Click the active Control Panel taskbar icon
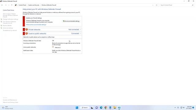This screenshot has height=110, width=196. [x=119, y=108]
